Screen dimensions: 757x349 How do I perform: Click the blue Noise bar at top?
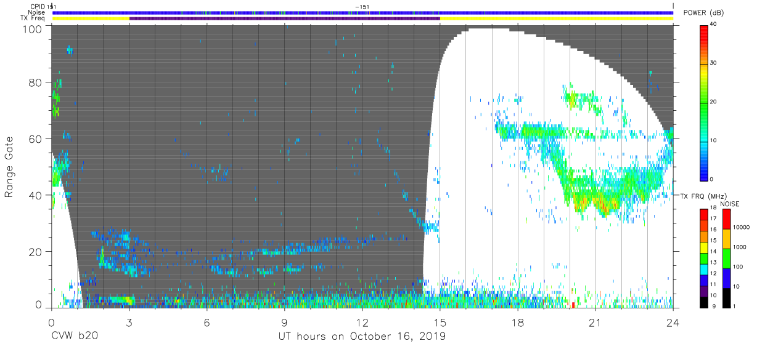(362, 12)
